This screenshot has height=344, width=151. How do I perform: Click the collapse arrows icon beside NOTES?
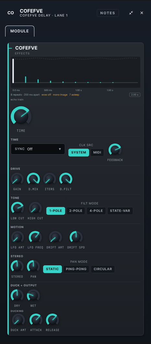coord(131,13)
